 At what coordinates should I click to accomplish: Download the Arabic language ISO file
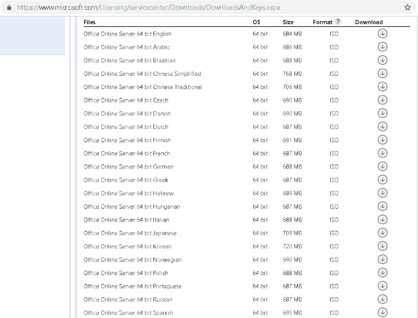pyautogui.click(x=382, y=47)
